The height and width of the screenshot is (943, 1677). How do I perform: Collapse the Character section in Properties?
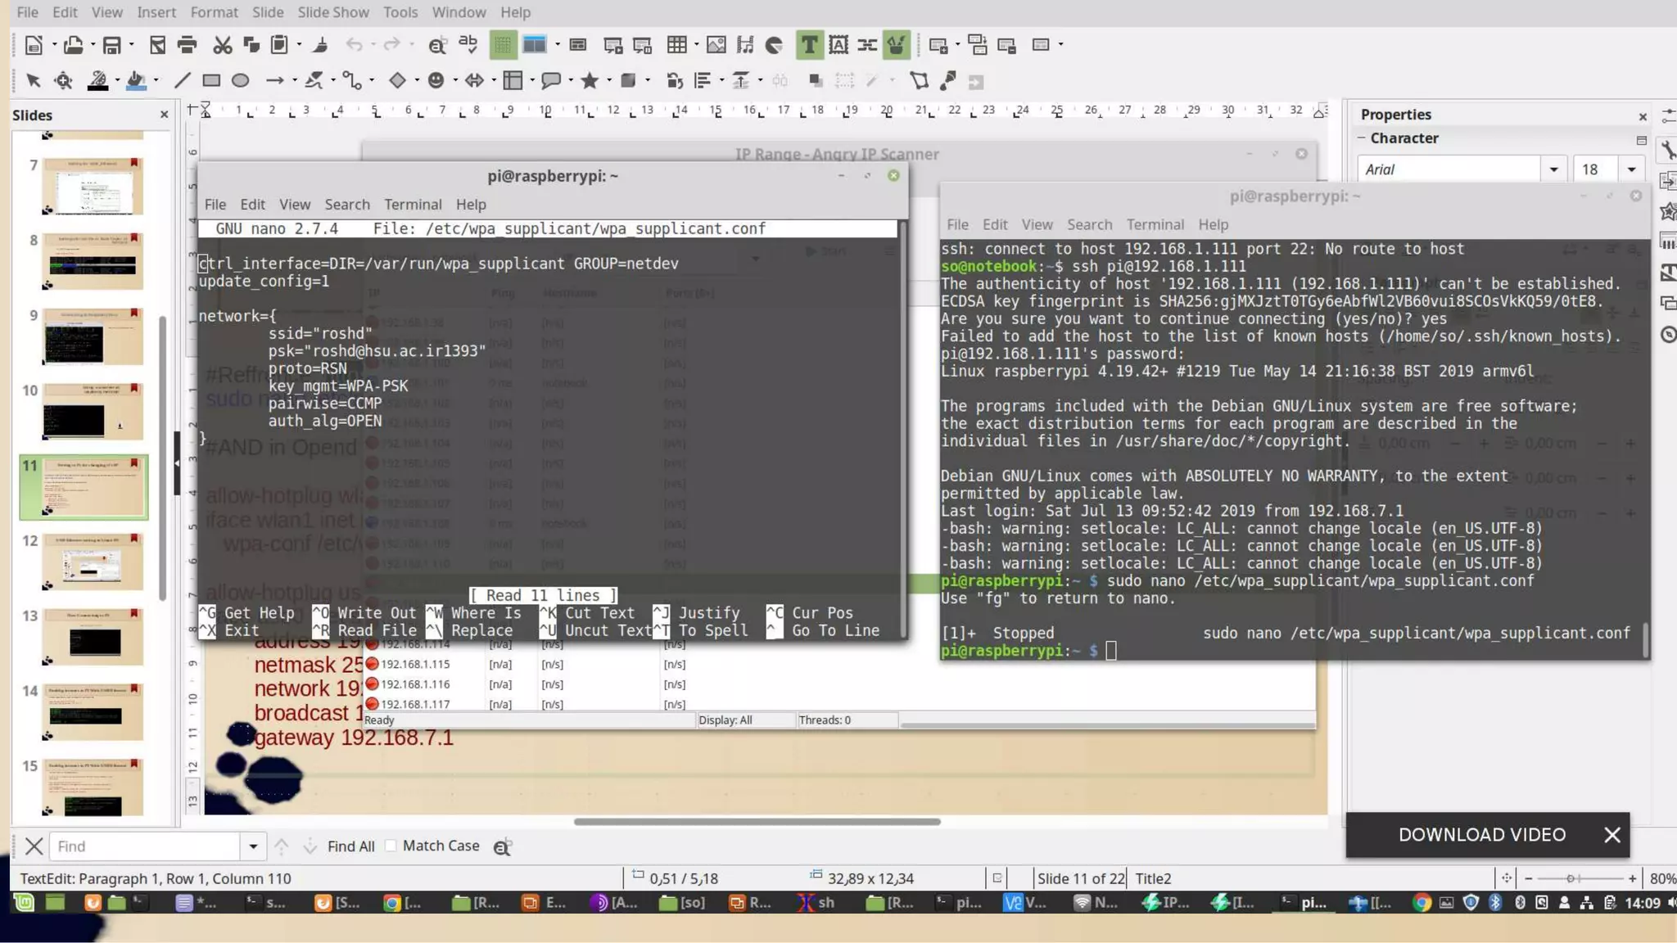1362,138
